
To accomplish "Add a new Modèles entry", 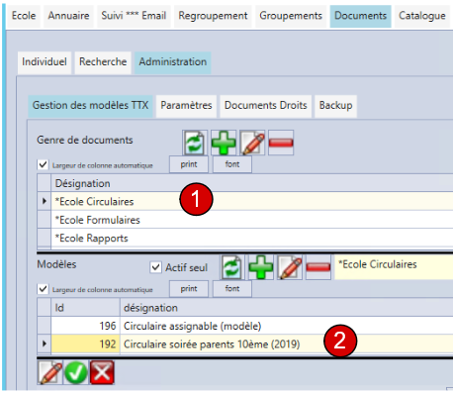I will [x=261, y=267].
